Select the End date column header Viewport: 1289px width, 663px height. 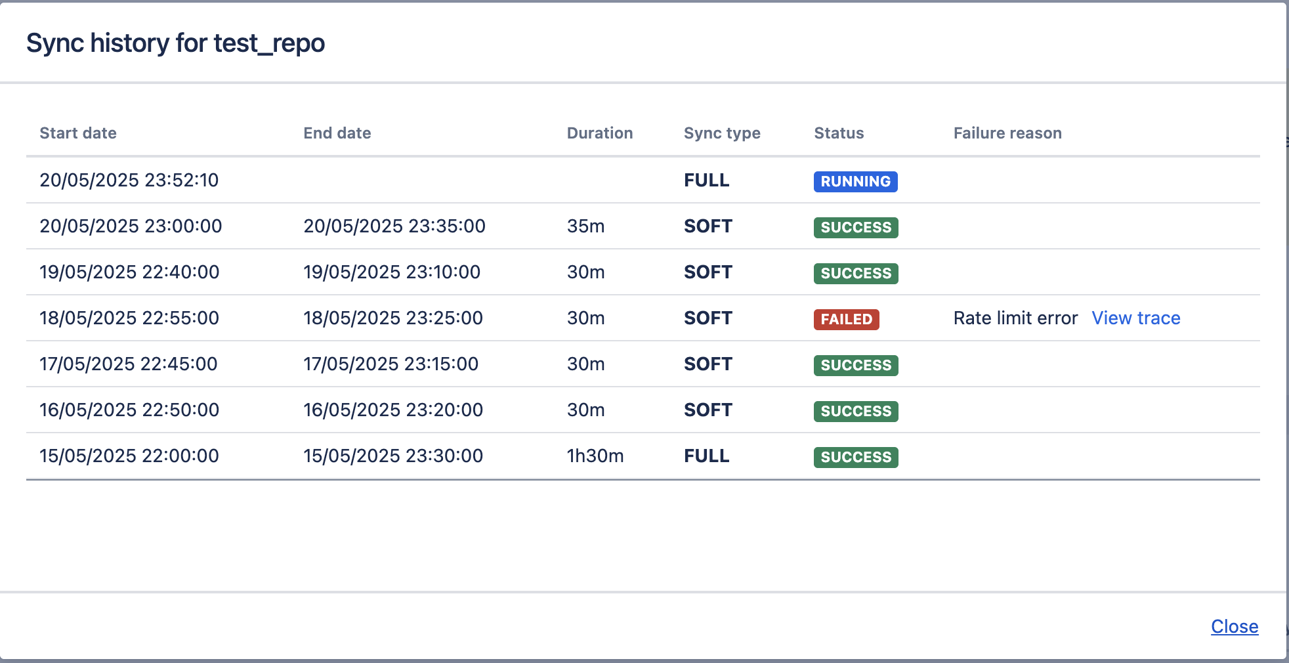point(337,133)
